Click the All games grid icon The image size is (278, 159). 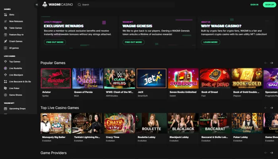[6, 48]
